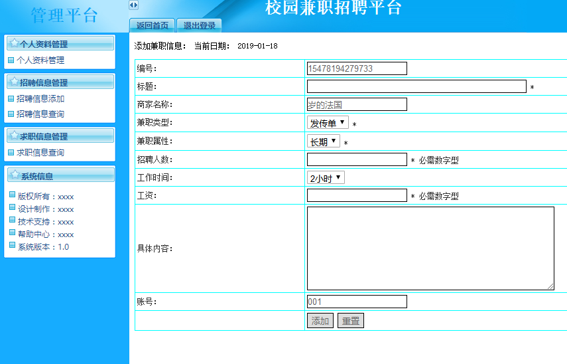Click star icon beside 招聘信息管理 header
This screenshot has height=364, width=567.
14,82
